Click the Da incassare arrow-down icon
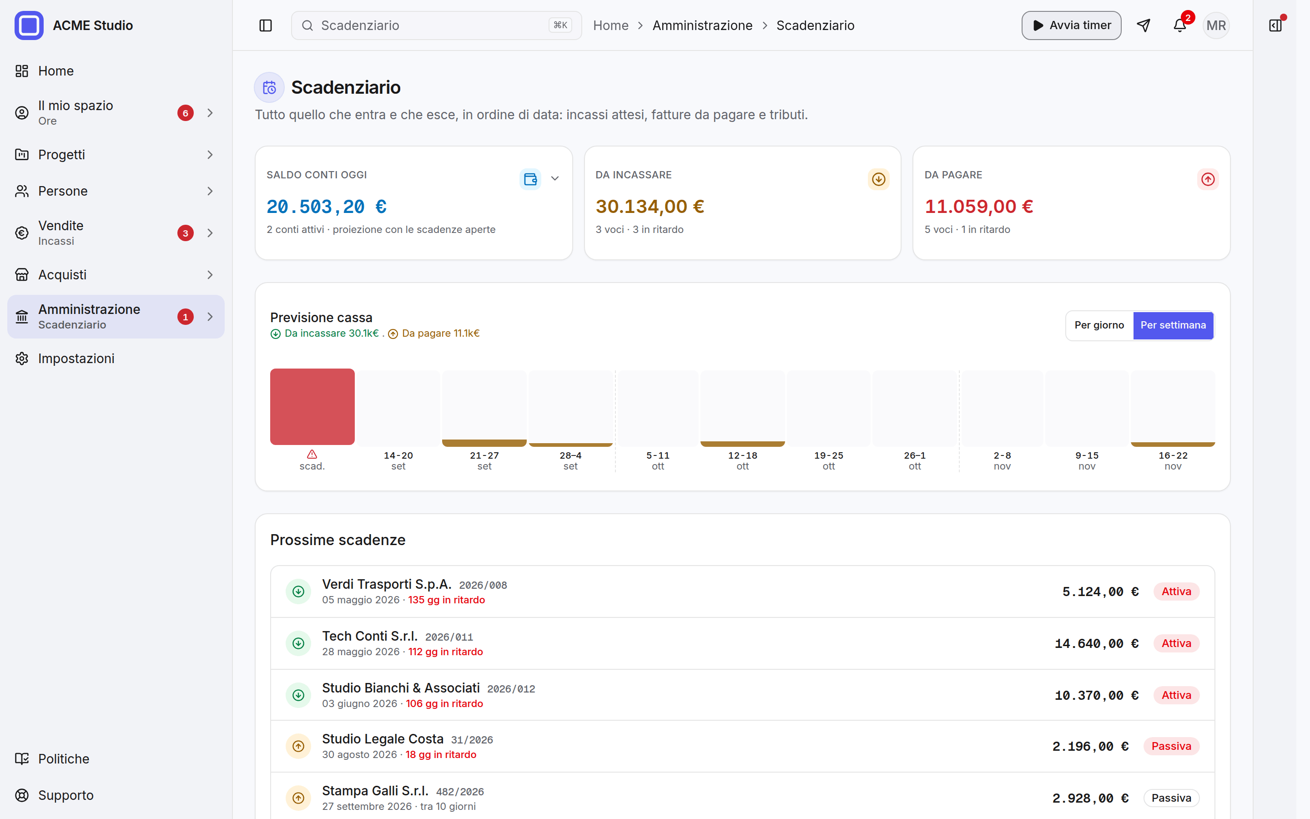 (879, 179)
